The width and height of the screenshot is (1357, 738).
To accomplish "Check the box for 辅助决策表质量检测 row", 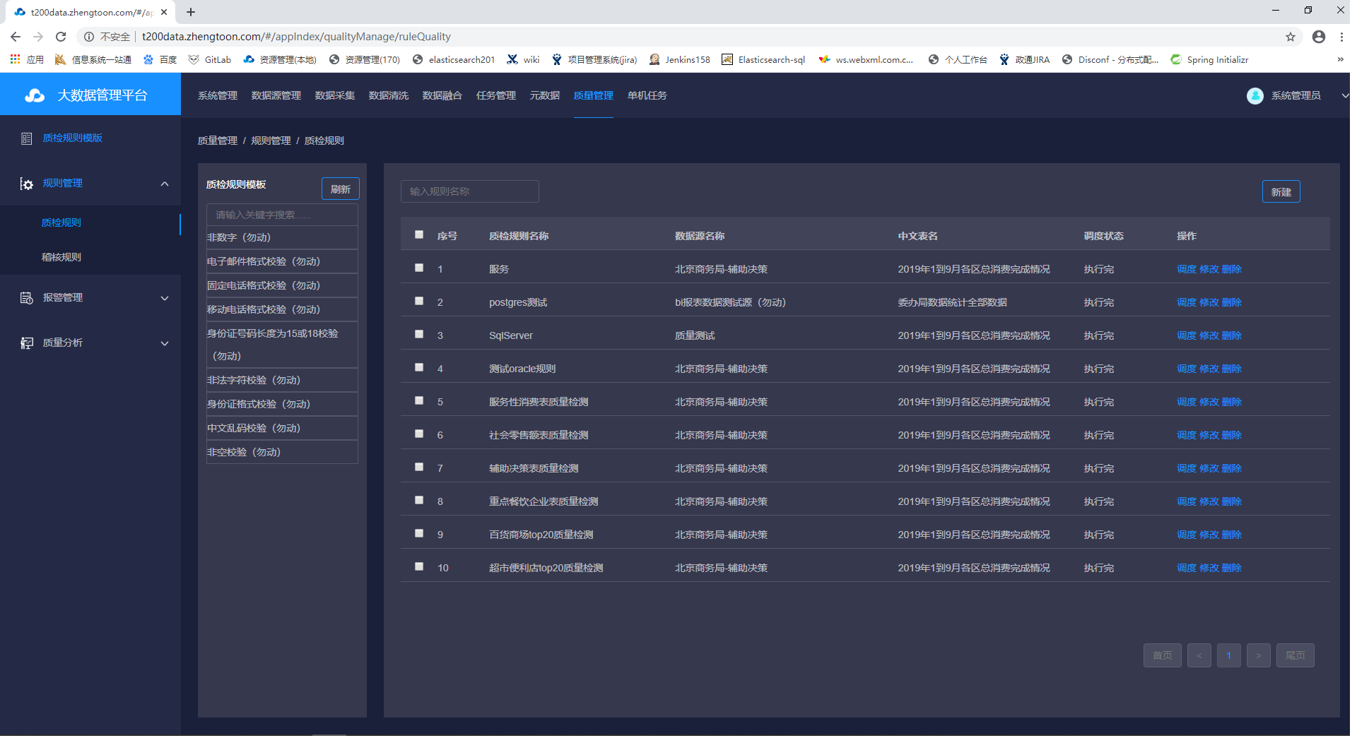I will pos(419,468).
